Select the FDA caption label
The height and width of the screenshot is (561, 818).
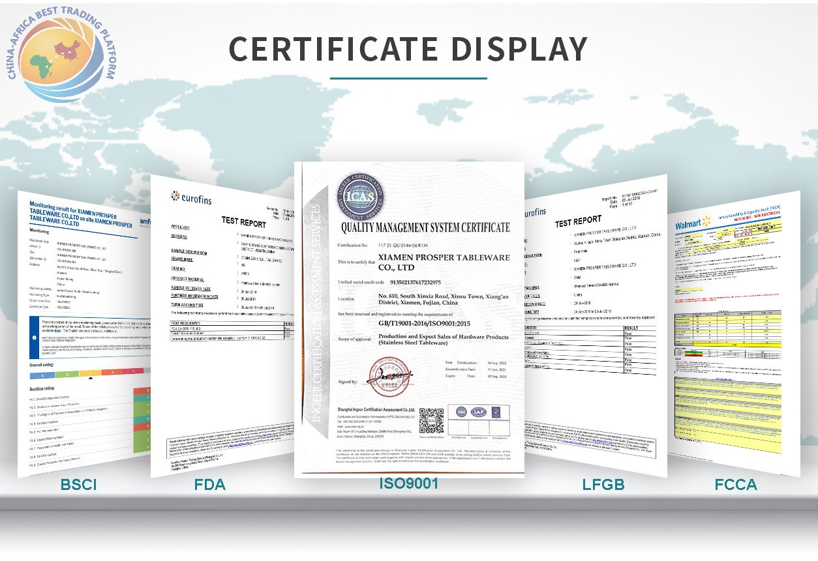click(210, 485)
